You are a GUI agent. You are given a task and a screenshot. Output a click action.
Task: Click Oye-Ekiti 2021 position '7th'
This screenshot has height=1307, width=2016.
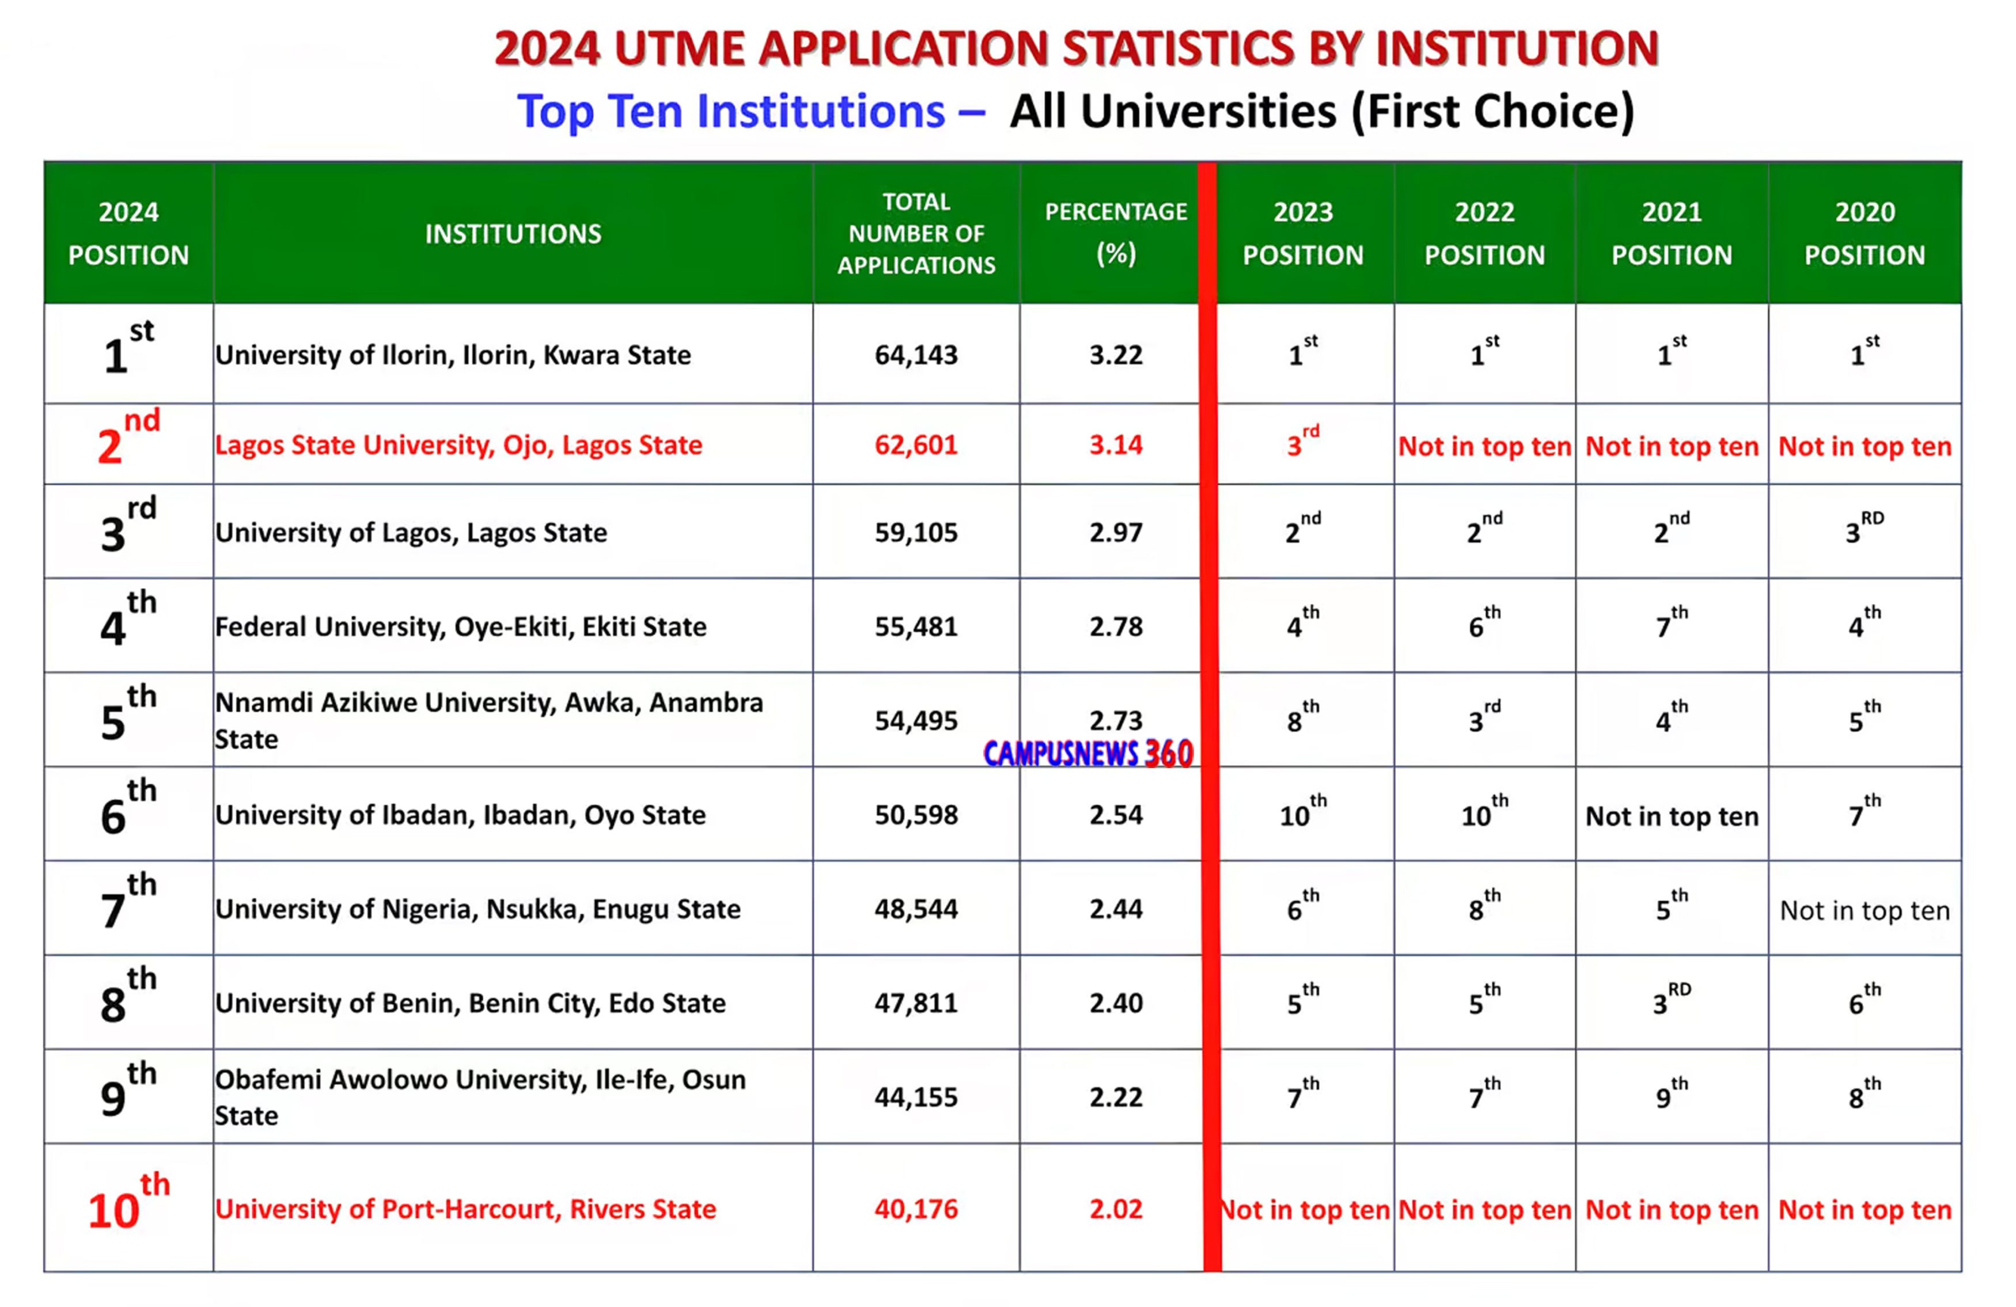coord(1672,622)
